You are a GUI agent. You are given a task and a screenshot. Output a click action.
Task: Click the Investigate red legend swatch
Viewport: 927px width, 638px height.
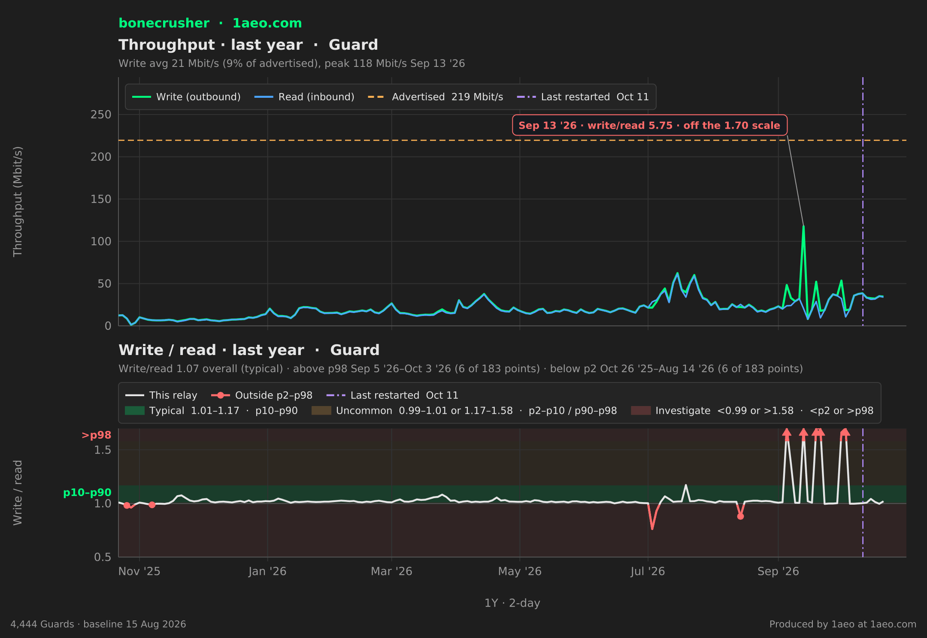[641, 411]
